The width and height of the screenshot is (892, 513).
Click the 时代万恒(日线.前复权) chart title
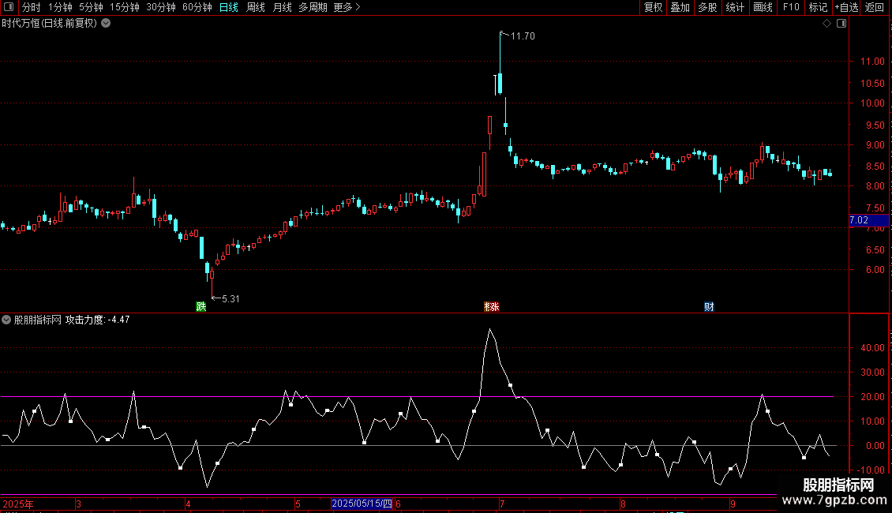click(x=50, y=24)
